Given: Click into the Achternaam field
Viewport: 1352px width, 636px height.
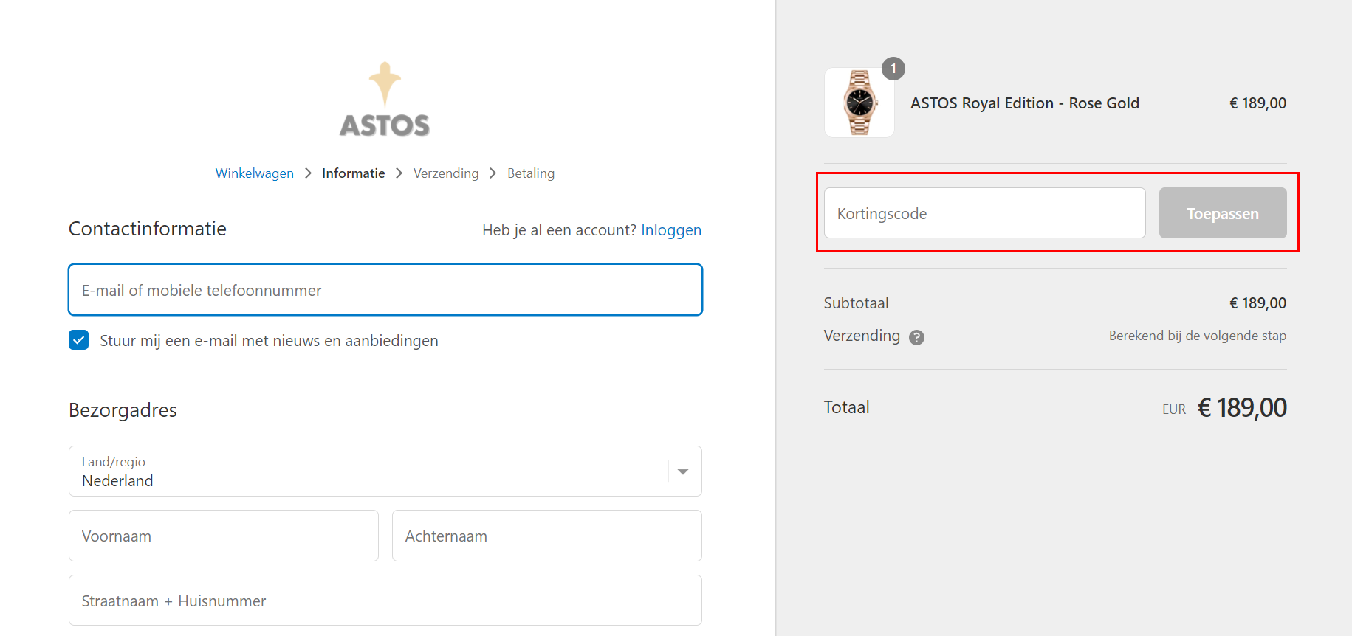Looking at the screenshot, I should [x=546, y=536].
